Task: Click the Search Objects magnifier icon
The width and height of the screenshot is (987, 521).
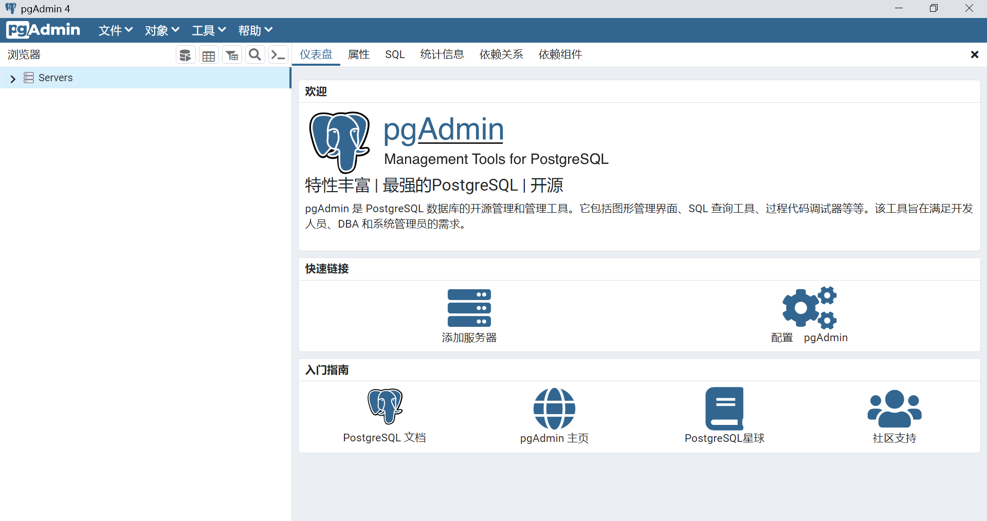Action: tap(255, 55)
